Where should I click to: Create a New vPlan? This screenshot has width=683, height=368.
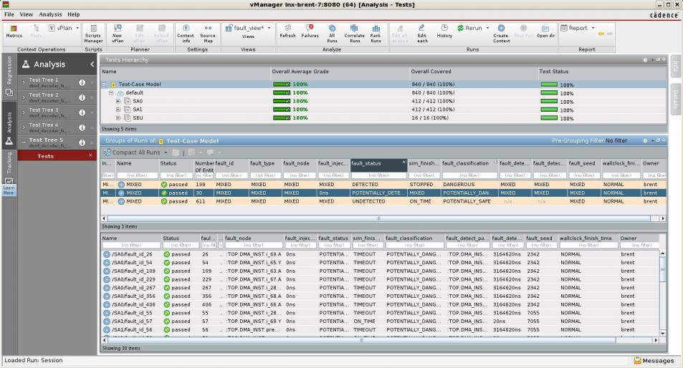(x=117, y=34)
